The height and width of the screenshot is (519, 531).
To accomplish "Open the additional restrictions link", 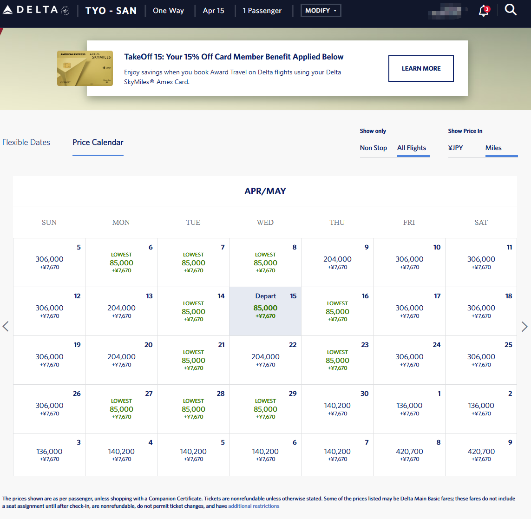I will click(x=254, y=506).
